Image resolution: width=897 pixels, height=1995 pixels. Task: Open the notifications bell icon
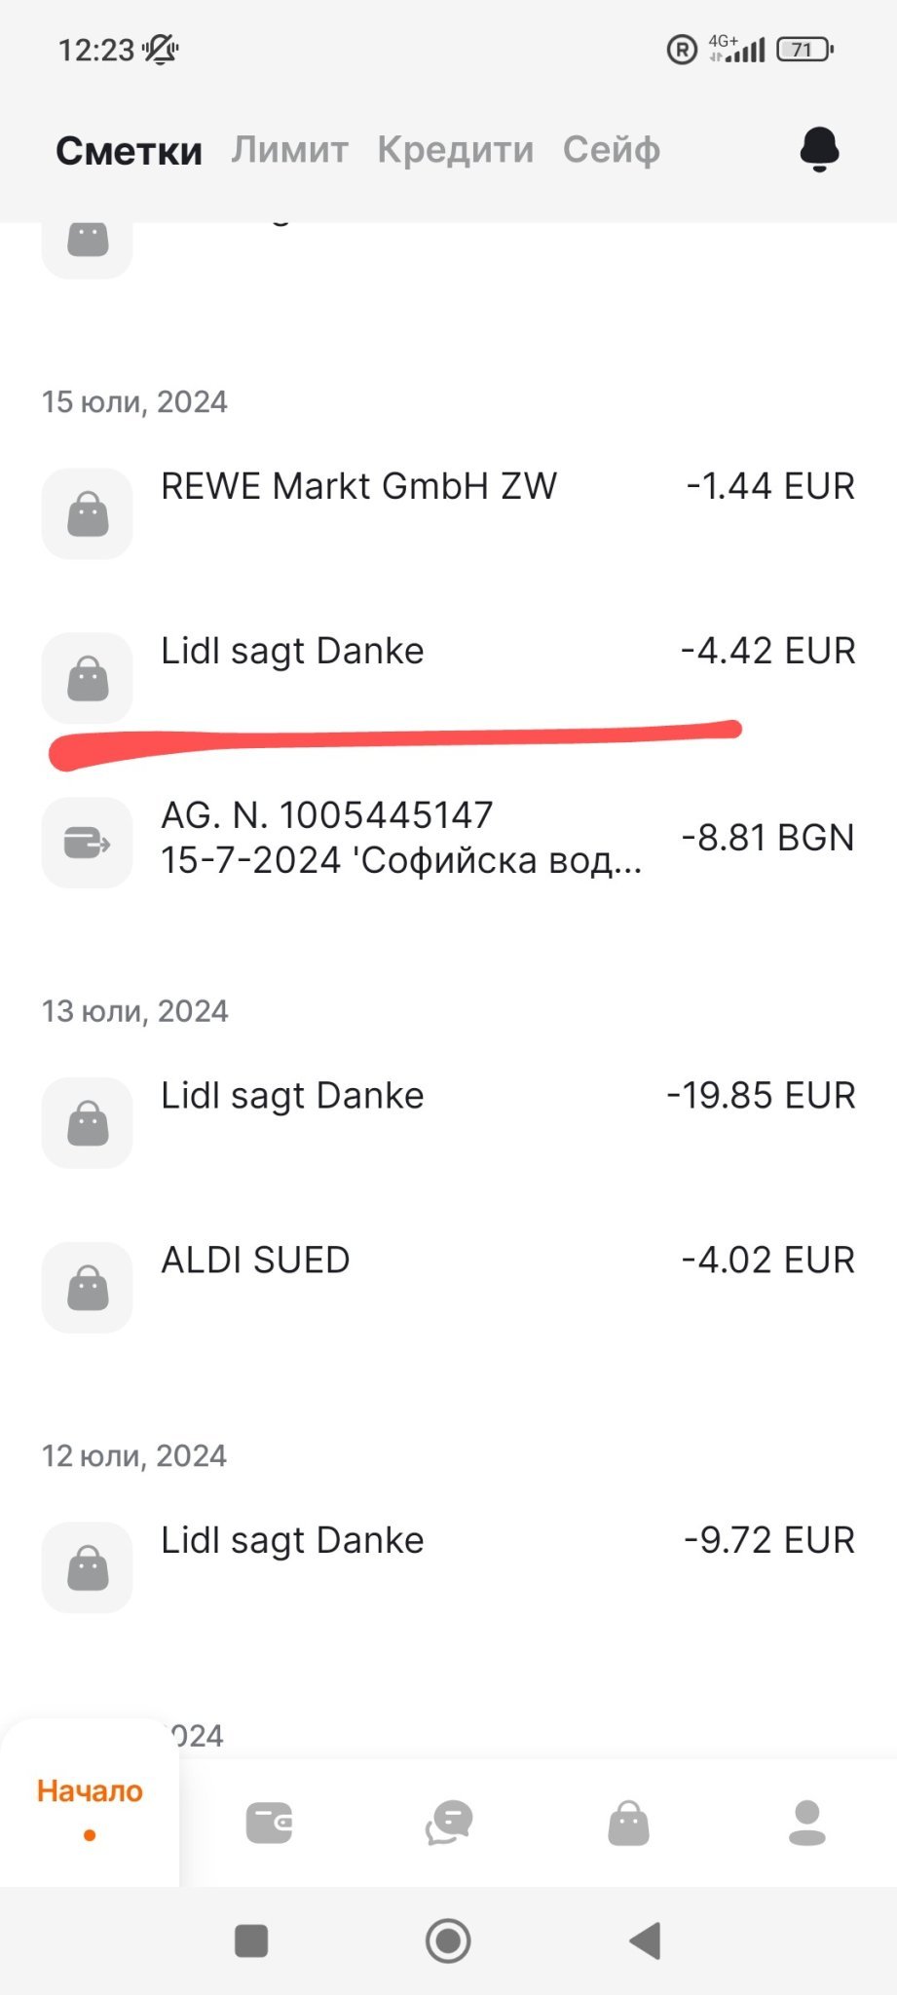[819, 150]
